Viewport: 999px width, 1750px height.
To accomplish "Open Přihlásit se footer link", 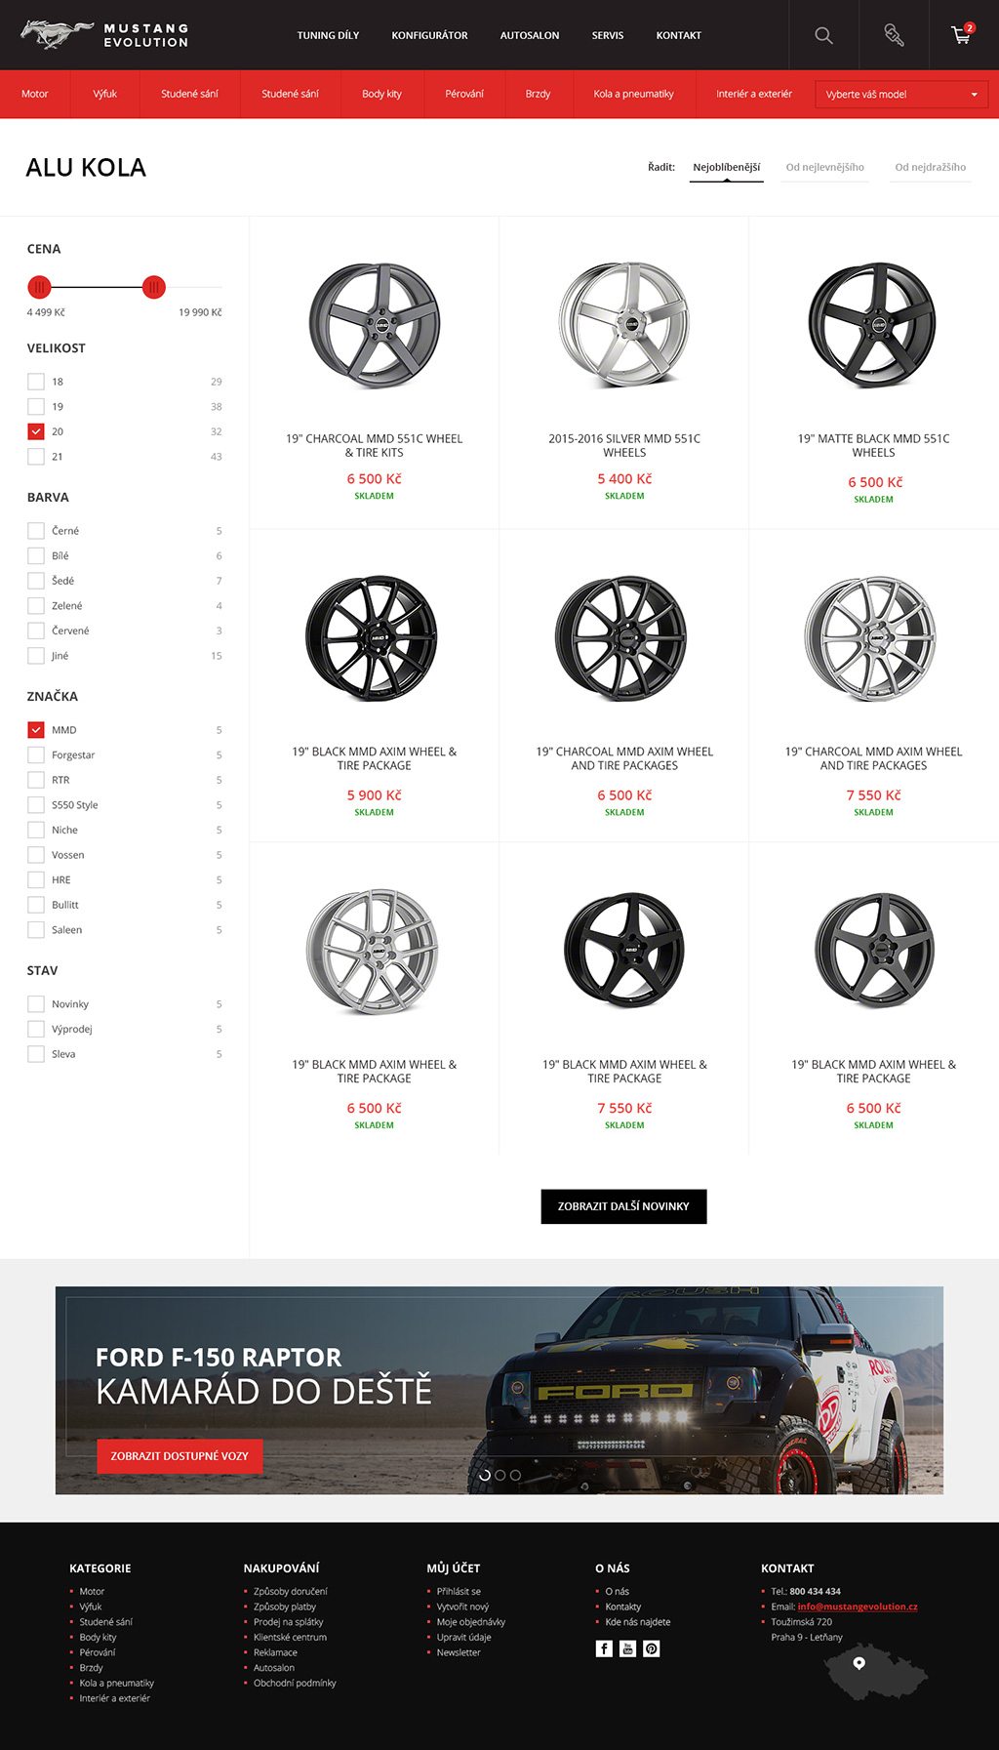I will 459,1591.
